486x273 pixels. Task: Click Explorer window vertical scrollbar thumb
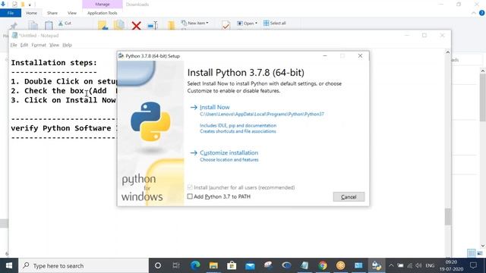483,98
